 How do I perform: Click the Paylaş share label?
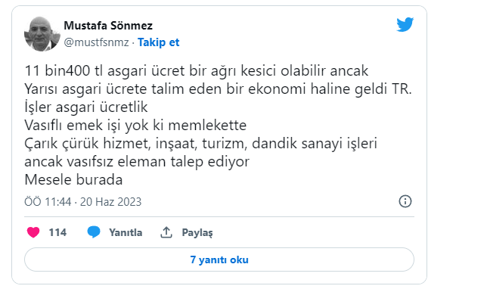pos(197,233)
